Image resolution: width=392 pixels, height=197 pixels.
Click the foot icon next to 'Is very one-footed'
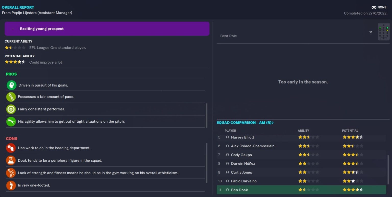point(11,185)
